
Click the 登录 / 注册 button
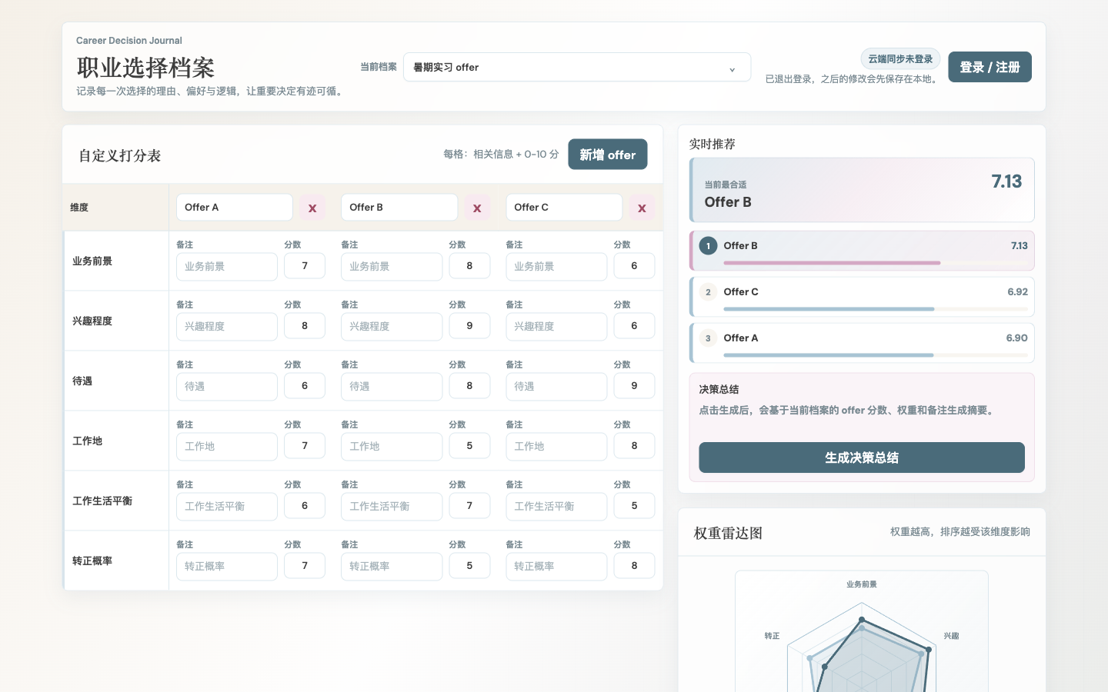[990, 67]
